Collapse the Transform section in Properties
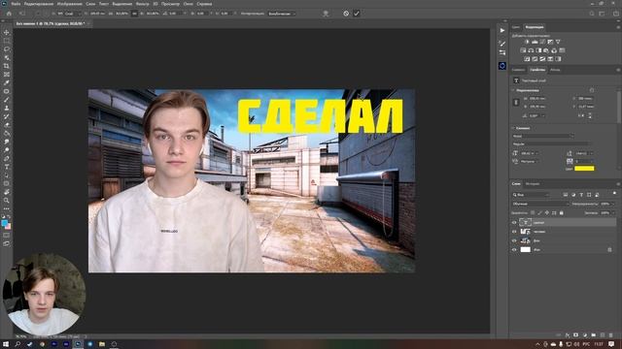622x349 pixels. [513, 90]
